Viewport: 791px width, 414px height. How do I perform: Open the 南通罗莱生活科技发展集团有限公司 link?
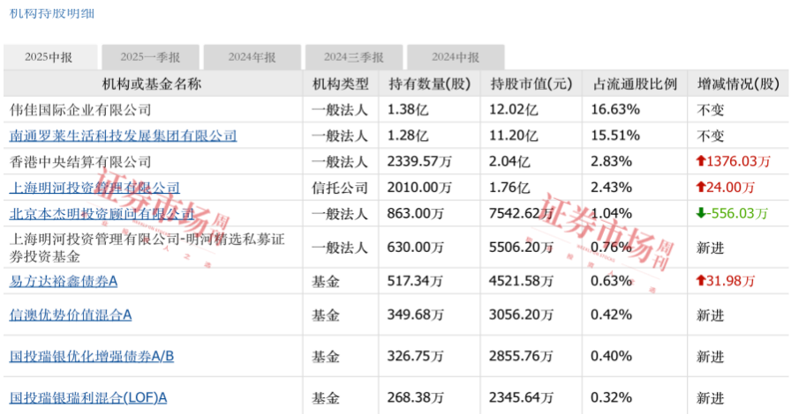(x=123, y=136)
